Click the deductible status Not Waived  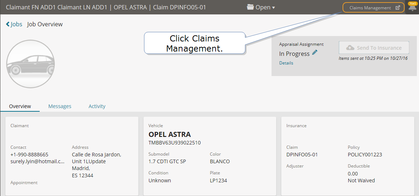coord(361,181)
